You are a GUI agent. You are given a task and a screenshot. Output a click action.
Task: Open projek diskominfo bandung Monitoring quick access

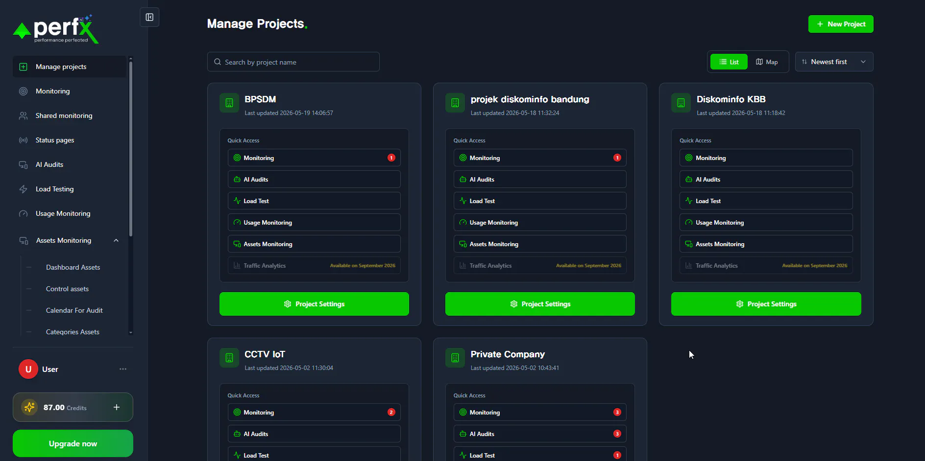540,158
